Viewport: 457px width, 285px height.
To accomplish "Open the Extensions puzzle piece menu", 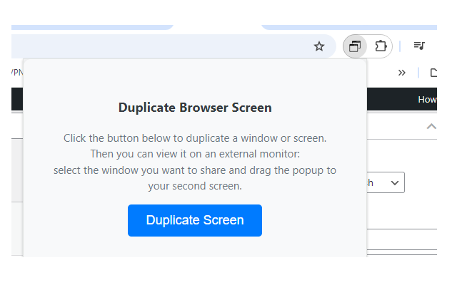I will [381, 46].
